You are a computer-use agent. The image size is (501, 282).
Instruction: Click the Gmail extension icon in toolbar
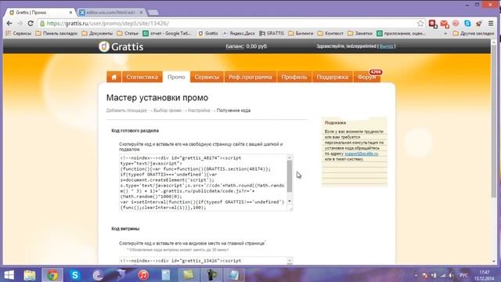coord(445,23)
